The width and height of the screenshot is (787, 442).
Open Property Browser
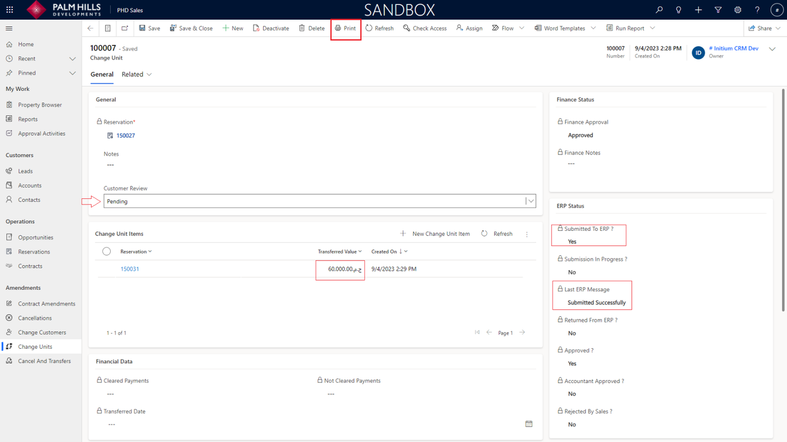tap(40, 104)
